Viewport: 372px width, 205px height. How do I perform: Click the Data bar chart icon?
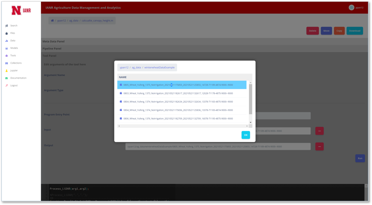click(7, 41)
